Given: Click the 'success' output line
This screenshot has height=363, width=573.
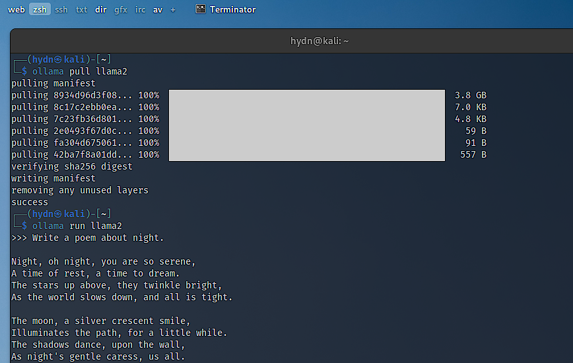Looking at the screenshot, I should tap(30, 202).
